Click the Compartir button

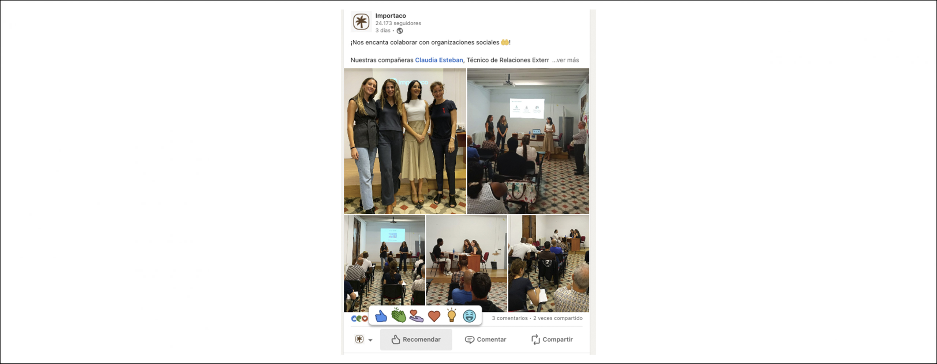pos(552,340)
